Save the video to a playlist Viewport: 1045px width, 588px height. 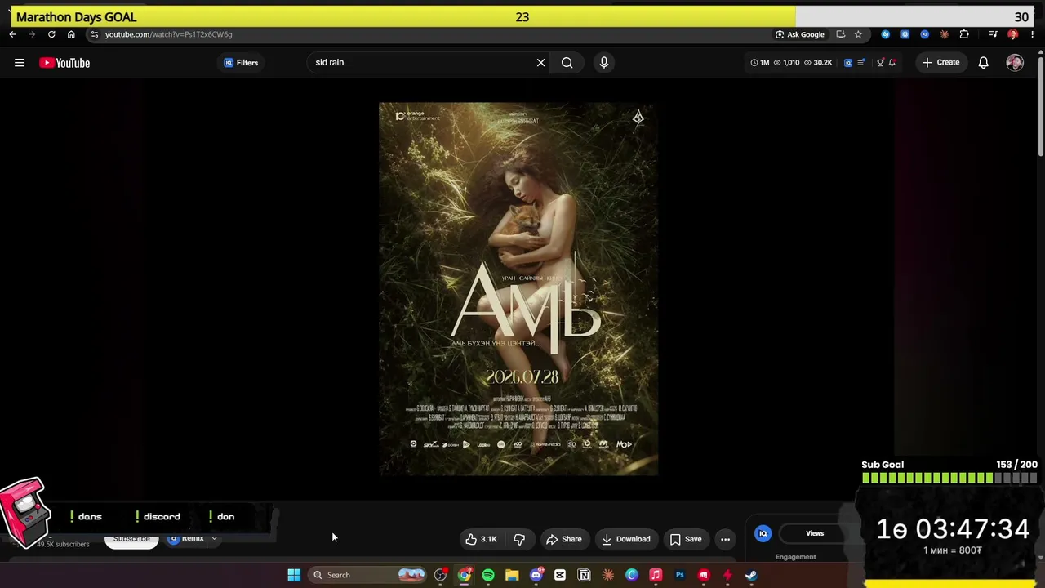click(x=685, y=539)
